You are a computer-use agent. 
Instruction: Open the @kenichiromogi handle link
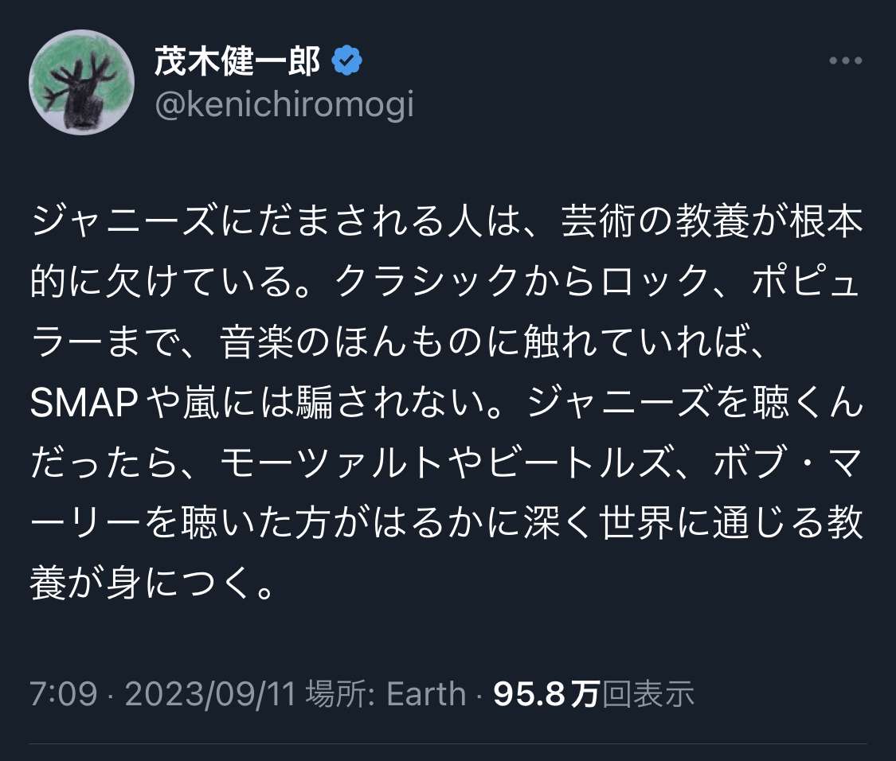pos(284,105)
